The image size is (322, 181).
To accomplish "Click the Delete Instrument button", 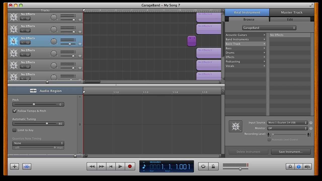I will 249,152.
